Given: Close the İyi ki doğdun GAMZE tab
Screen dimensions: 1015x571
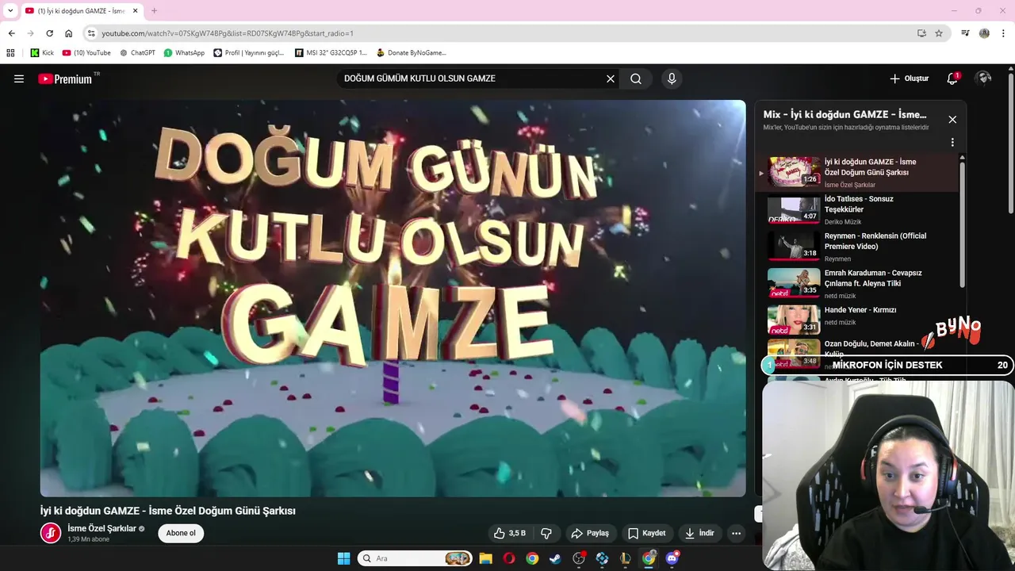Looking at the screenshot, I should [x=136, y=10].
